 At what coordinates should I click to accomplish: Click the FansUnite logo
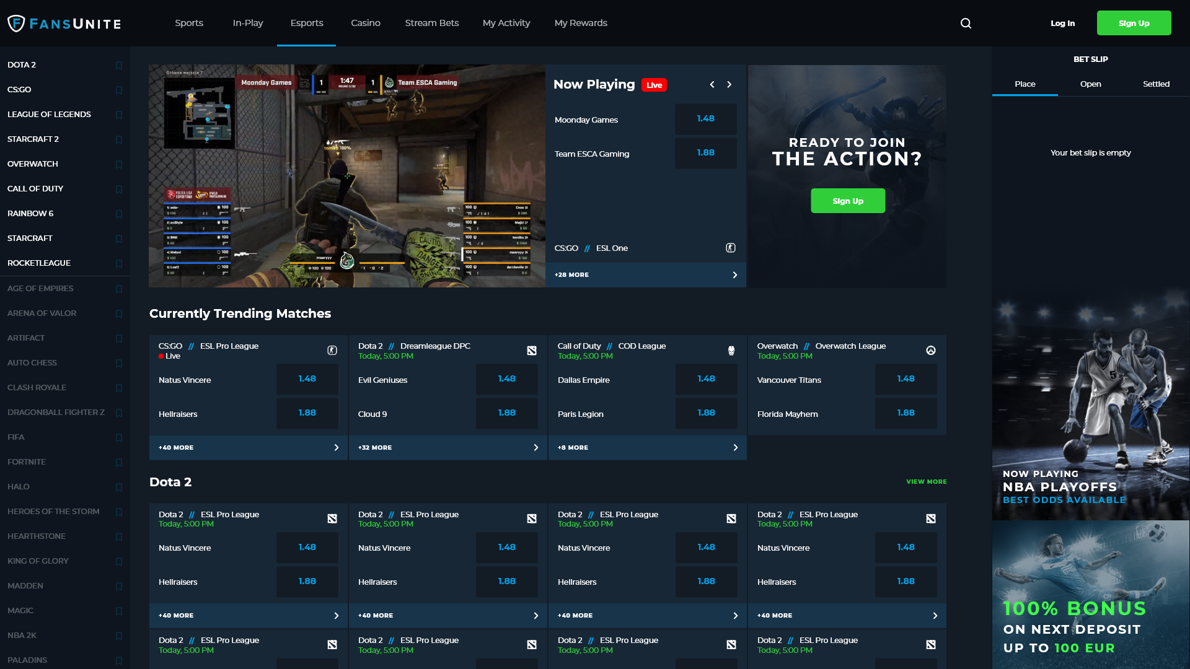[64, 23]
